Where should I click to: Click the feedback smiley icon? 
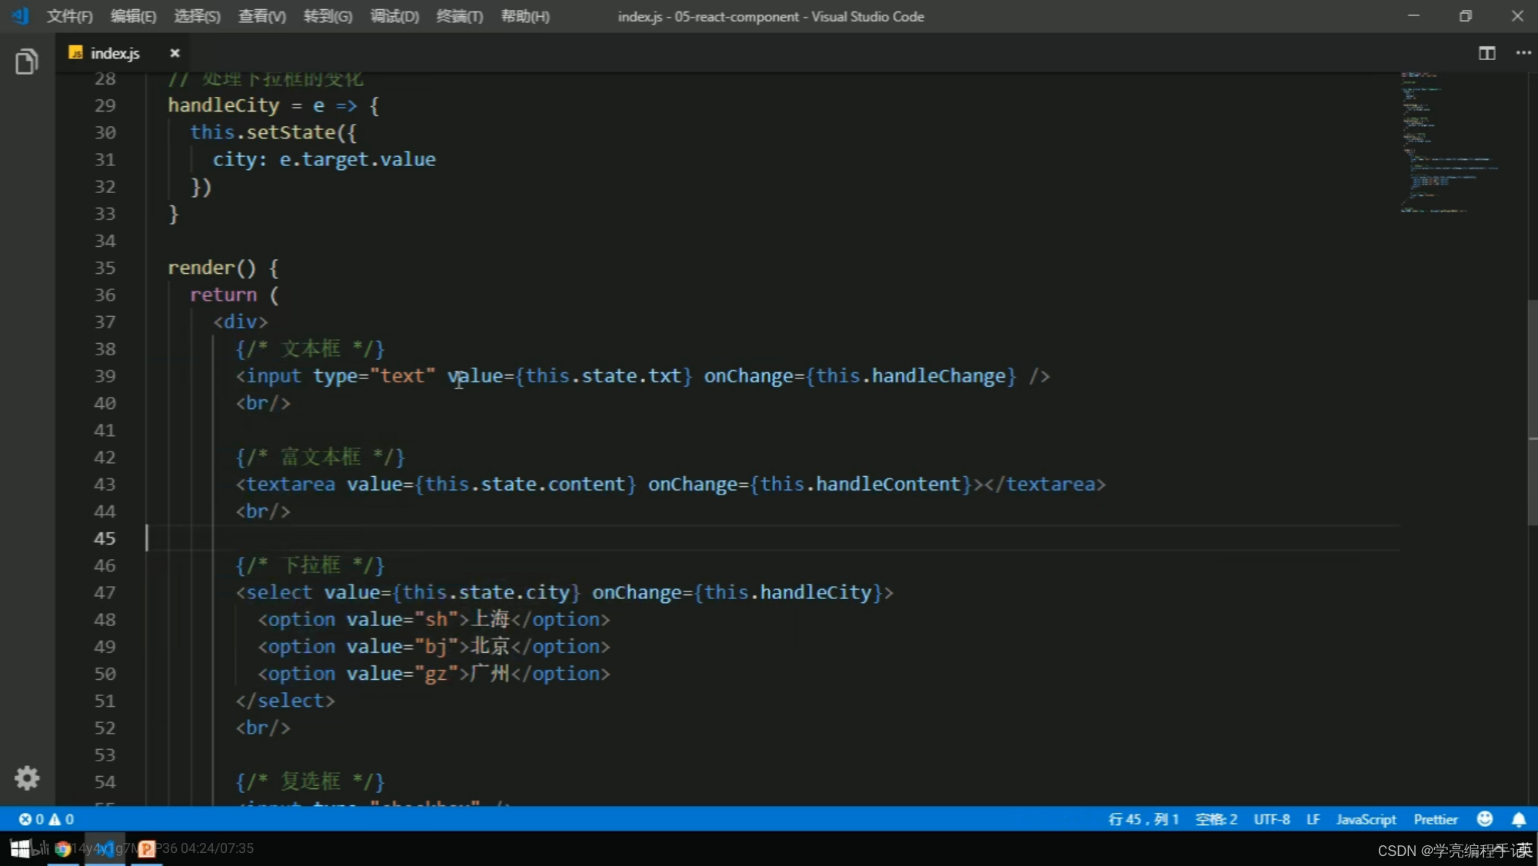tap(1485, 819)
